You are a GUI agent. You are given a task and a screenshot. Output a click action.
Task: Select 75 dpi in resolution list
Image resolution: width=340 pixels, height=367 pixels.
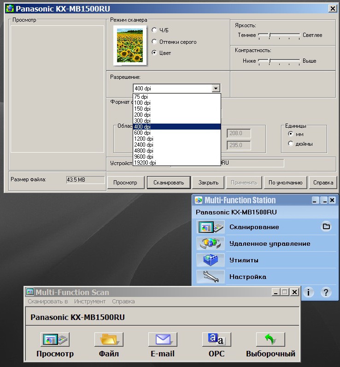[x=177, y=97]
